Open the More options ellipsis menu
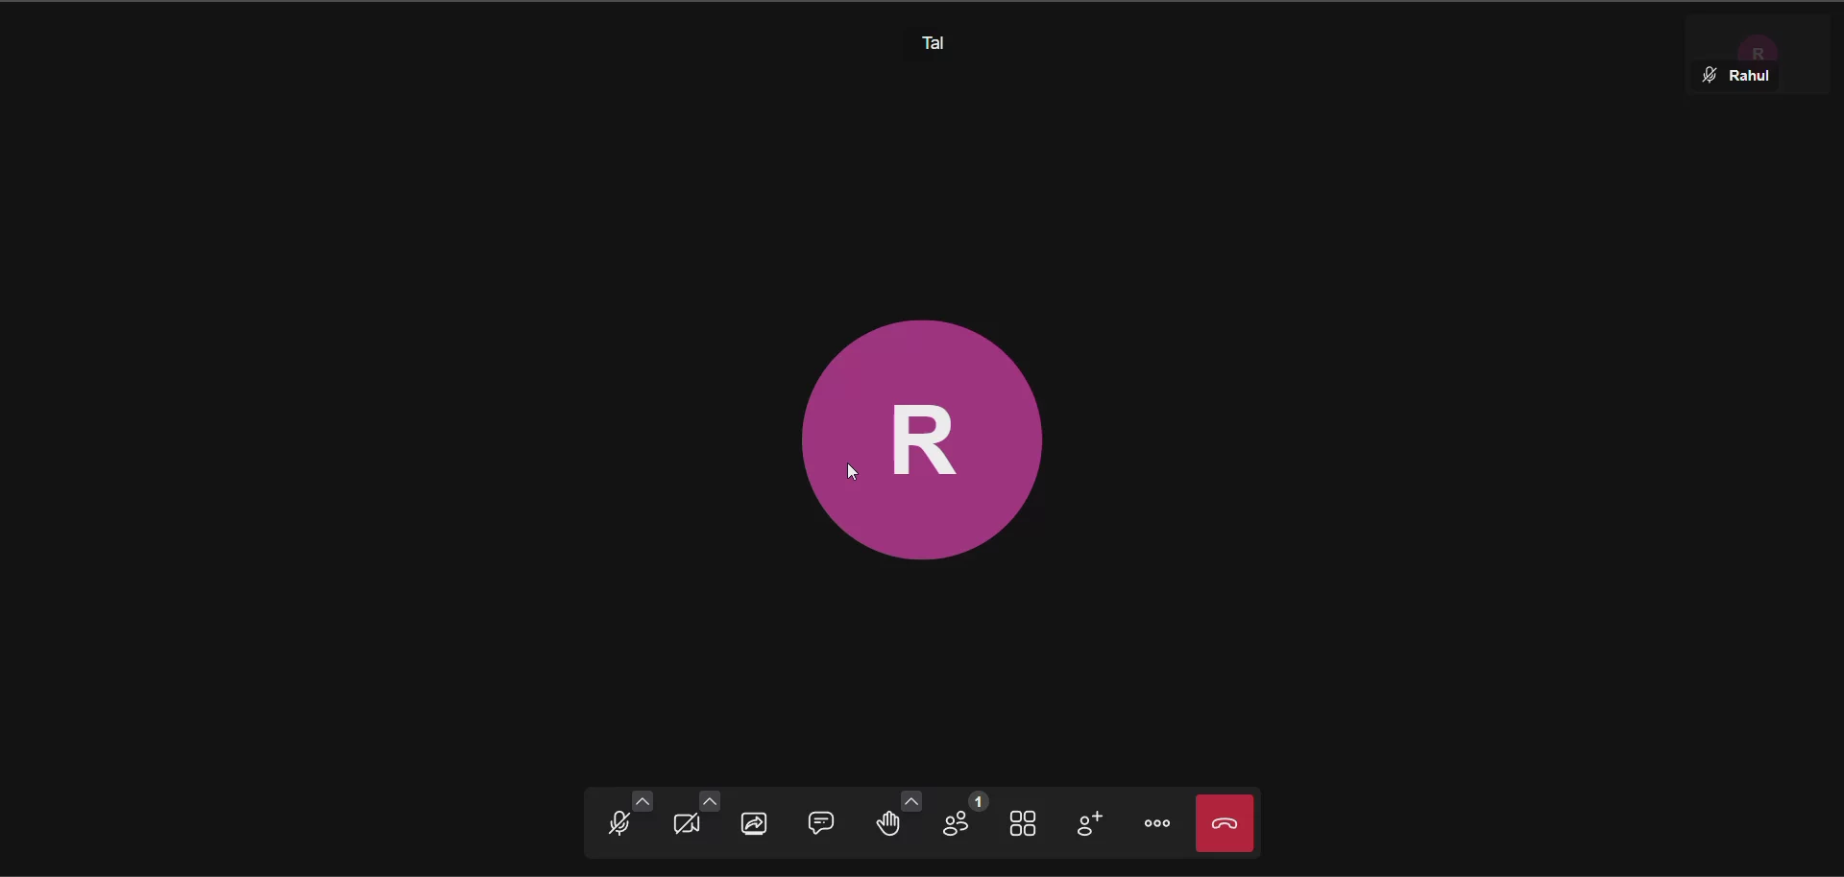The width and height of the screenshot is (1844, 877). [x=1159, y=824]
